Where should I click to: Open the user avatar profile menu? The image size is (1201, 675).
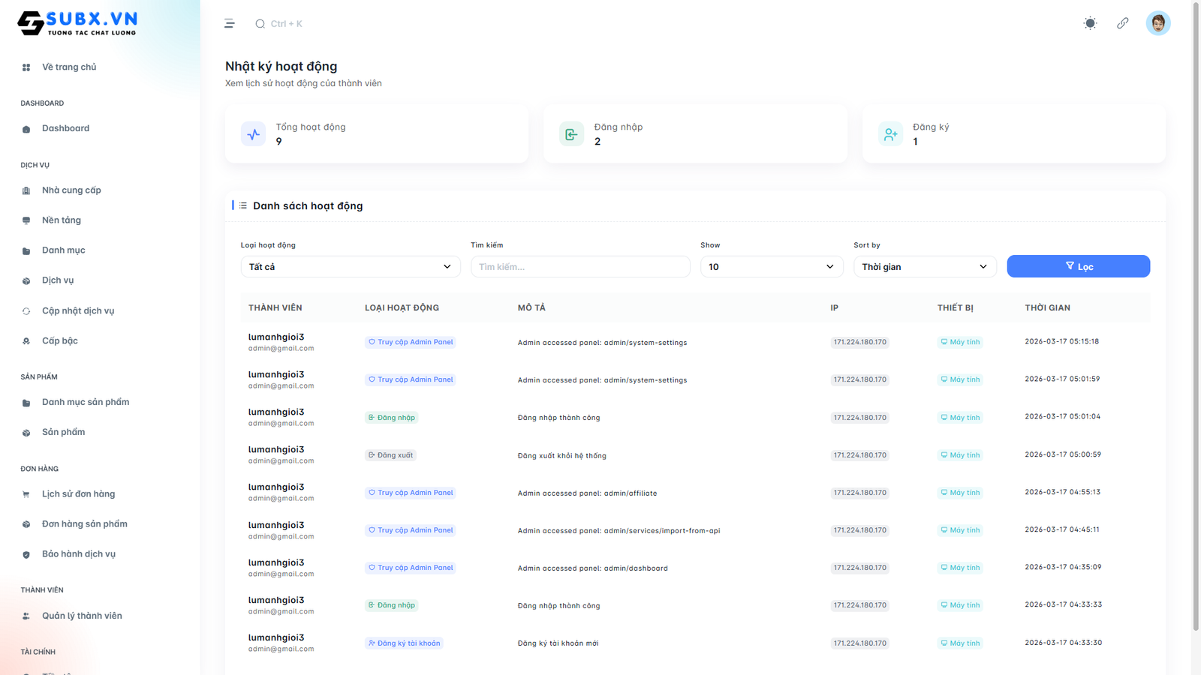pos(1157,23)
